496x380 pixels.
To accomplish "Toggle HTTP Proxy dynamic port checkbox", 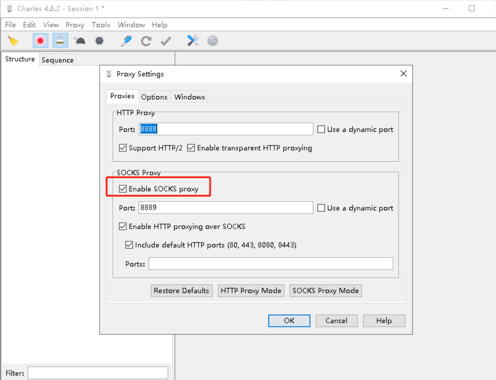I will 321,129.
